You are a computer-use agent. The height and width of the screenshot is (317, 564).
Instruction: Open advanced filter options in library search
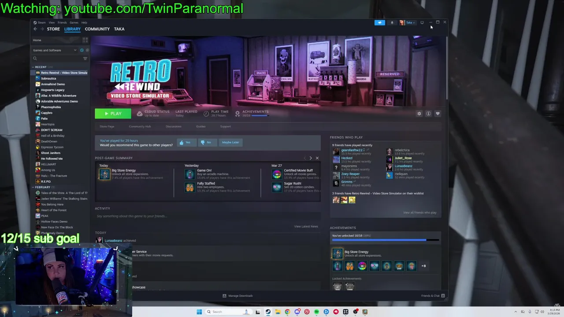click(x=85, y=59)
